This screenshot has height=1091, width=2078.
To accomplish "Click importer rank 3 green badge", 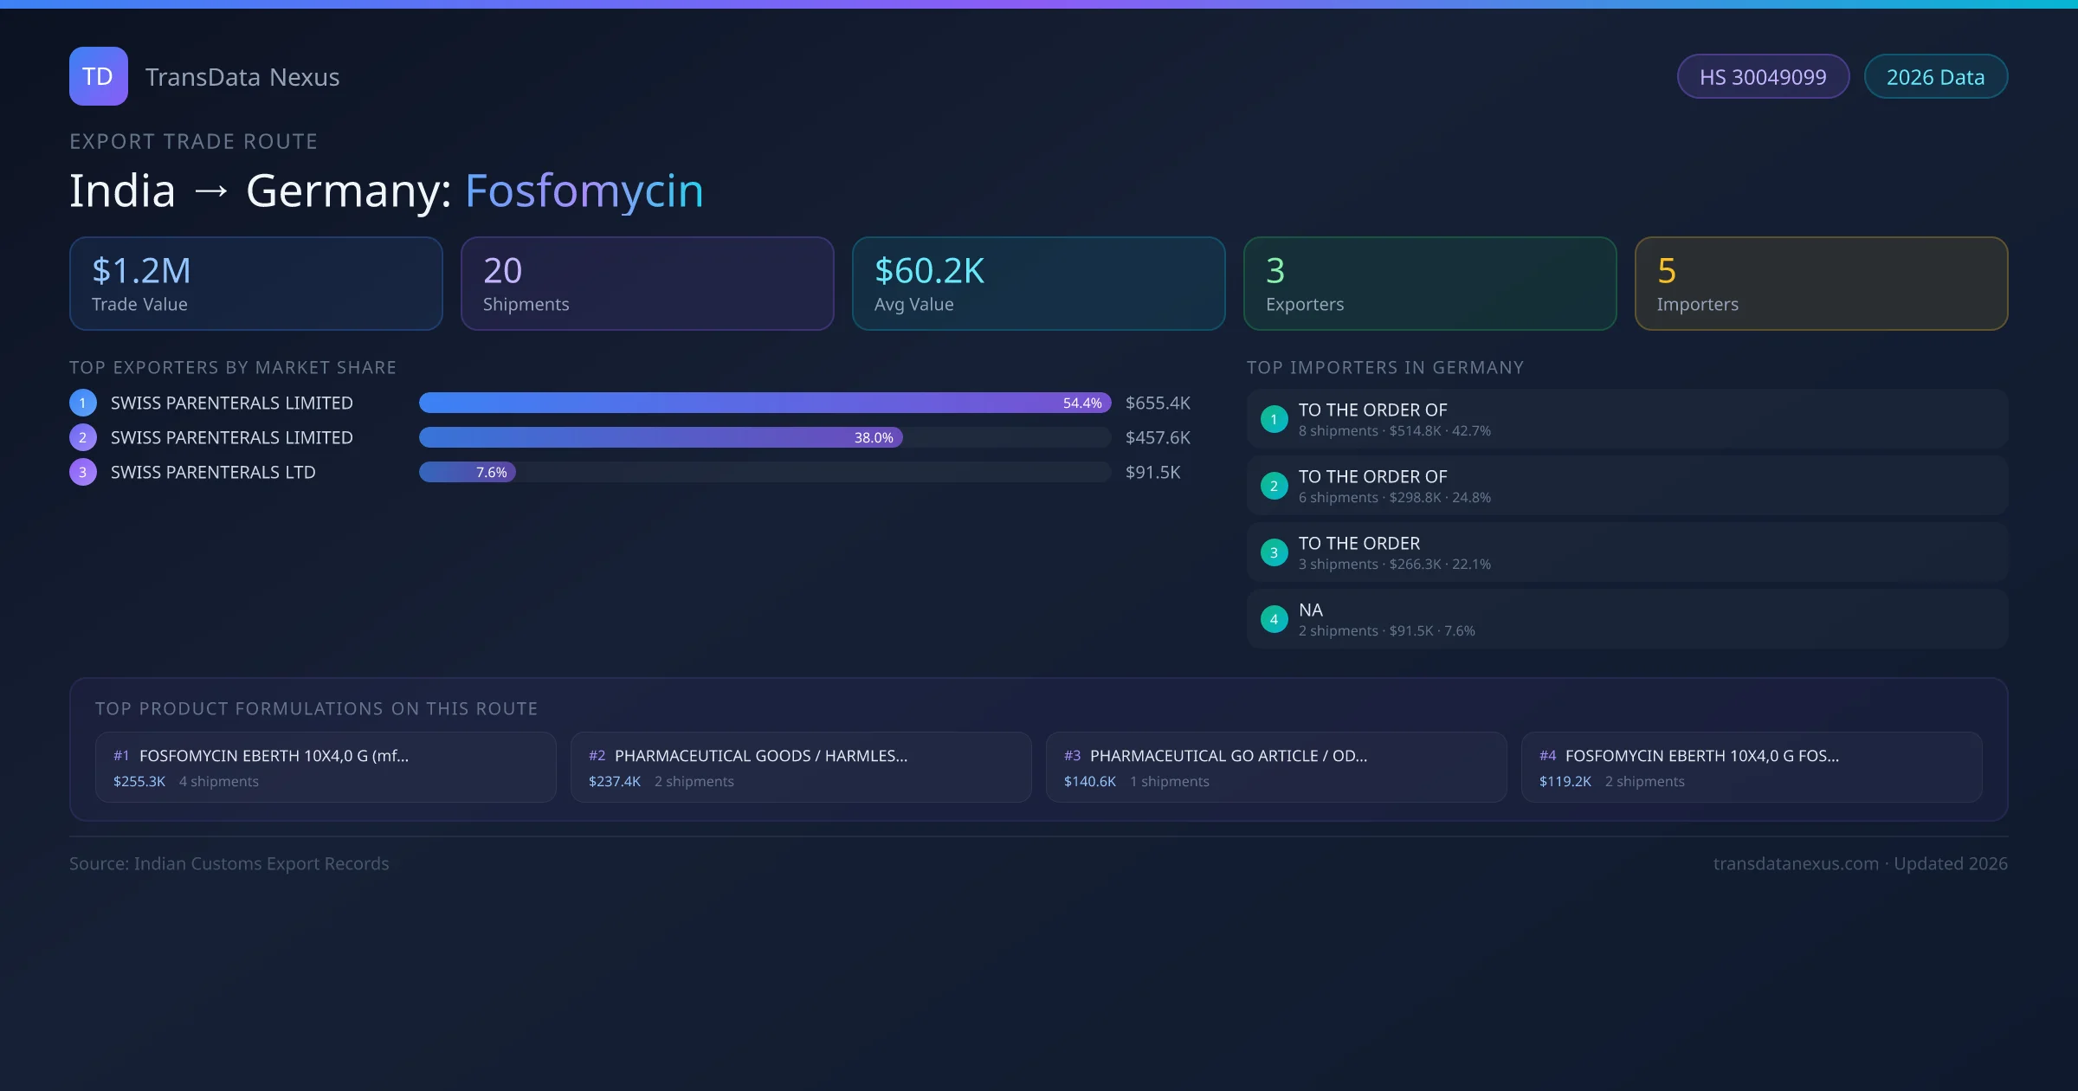I will (x=1274, y=552).
